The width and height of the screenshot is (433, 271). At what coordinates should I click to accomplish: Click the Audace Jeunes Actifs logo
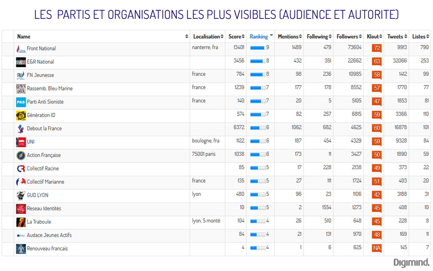[x=21, y=235]
